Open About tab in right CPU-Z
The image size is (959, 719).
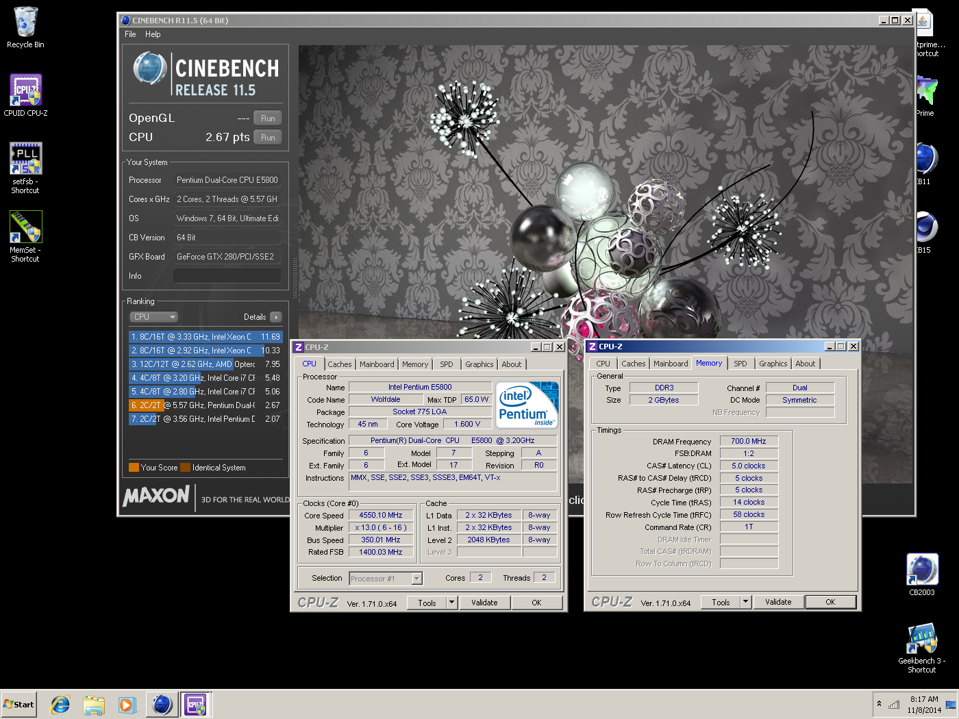tap(806, 364)
